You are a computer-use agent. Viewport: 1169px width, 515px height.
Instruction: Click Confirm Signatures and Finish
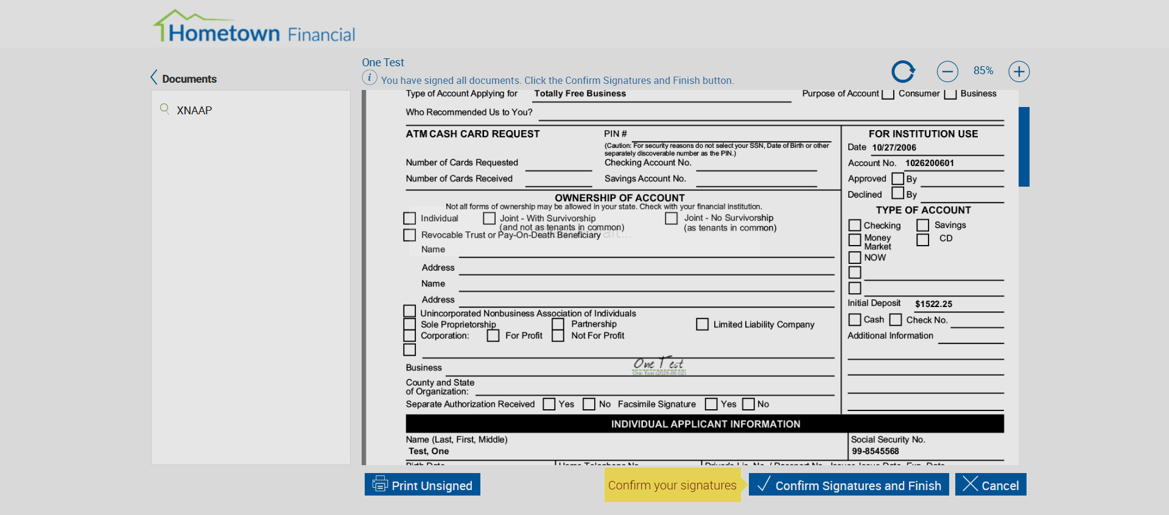point(849,485)
